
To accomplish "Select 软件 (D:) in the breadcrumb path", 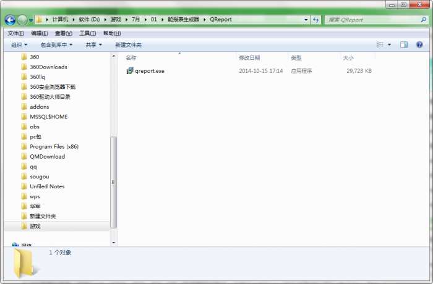I will click(x=89, y=19).
